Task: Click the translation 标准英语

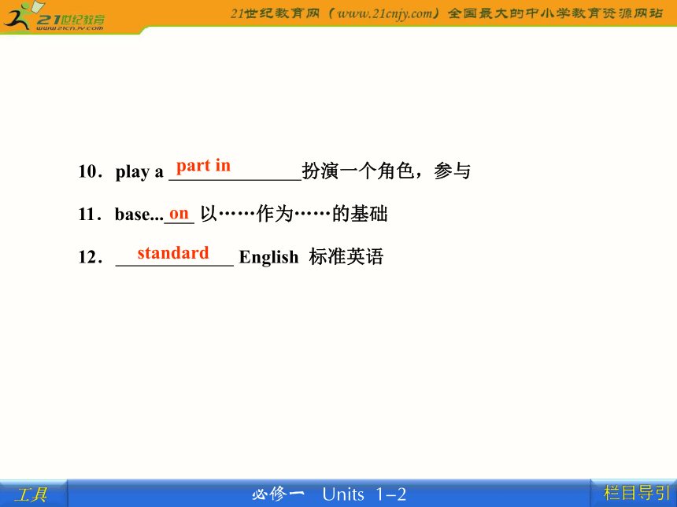Action: coord(346,257)
